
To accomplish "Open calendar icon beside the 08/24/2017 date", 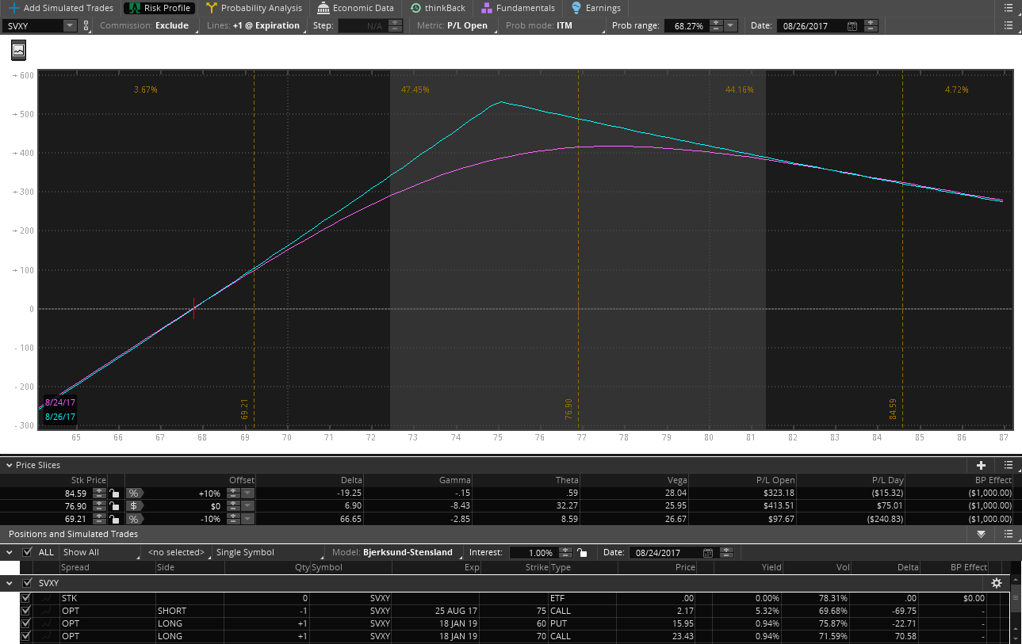I will tap(707, 552).
